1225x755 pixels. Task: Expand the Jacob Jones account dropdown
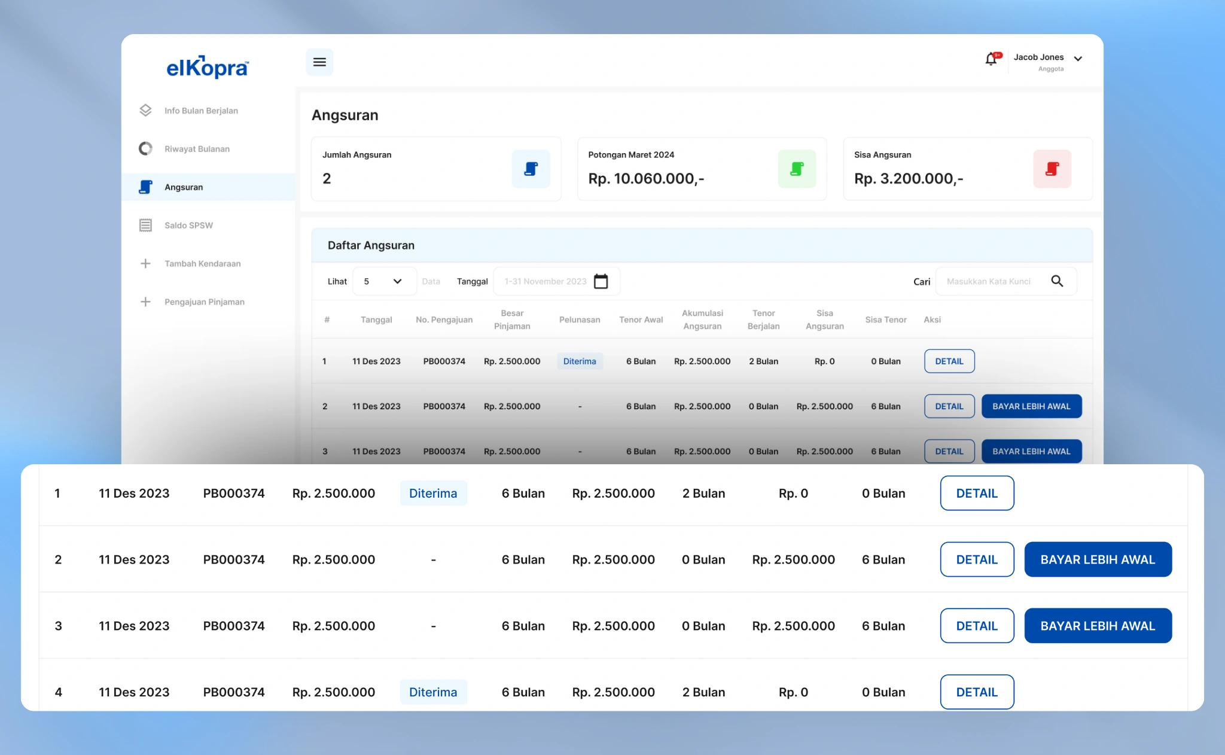coord(1078,59)
